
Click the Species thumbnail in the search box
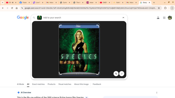tap(39, 18)
